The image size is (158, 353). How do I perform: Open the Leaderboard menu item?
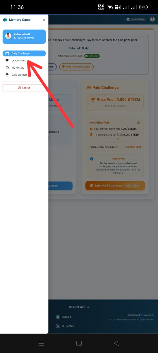pyautogui.click(x=24, y=60)
